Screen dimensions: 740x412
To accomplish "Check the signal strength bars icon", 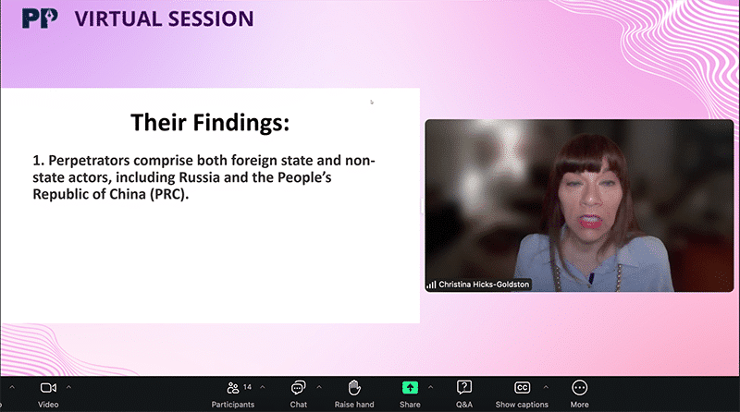I will [x=431, y=285].
